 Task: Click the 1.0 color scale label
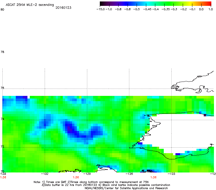(211, 9)
